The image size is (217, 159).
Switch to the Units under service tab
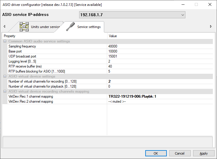click(x=45, y=27)
